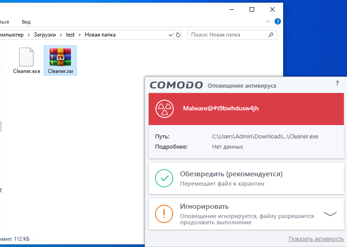
Task: Click the COMODO logo in alert
Action: pos(176,85)
